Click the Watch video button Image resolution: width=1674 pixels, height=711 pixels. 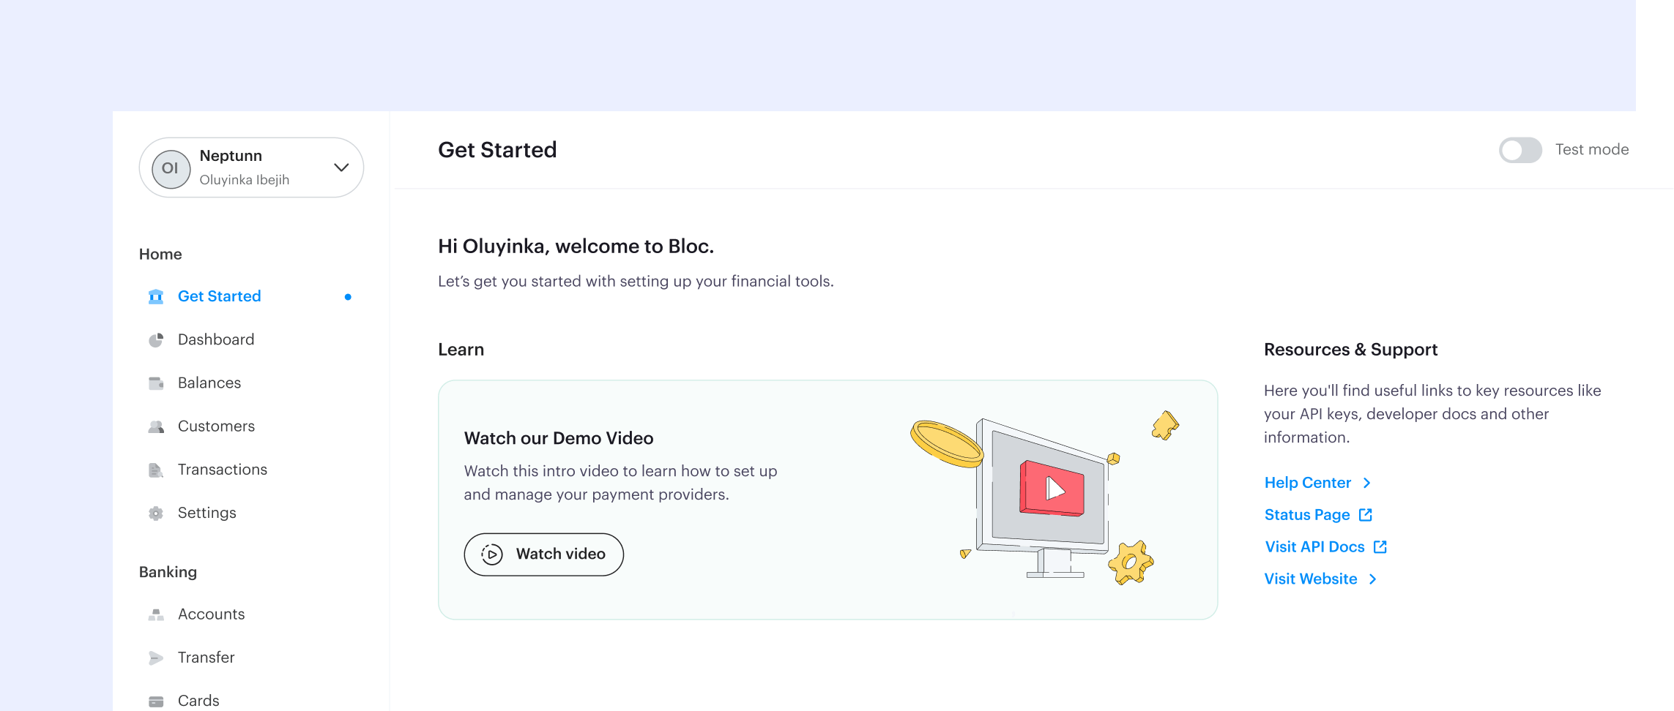(x=544, y=554)
